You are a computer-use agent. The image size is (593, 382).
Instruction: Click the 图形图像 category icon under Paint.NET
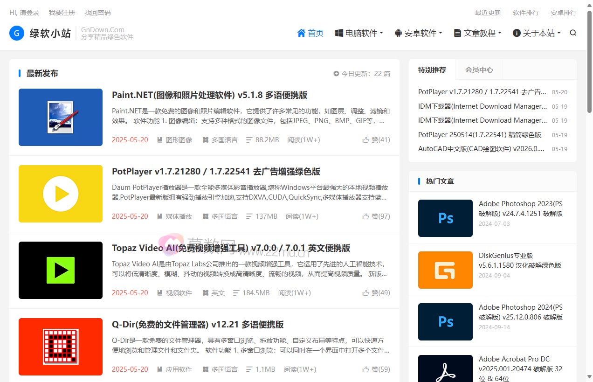tap(159, 139)
